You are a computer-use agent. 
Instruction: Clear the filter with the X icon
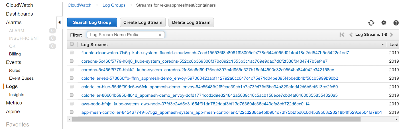(160, 35)
